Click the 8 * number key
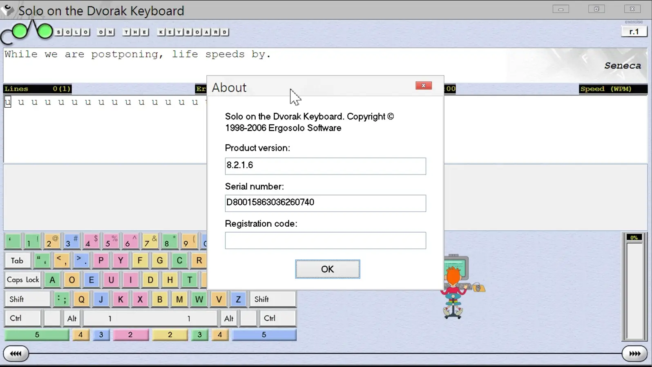Image resolution: width=652 pixels, height=367 pixels. point(170,241)
